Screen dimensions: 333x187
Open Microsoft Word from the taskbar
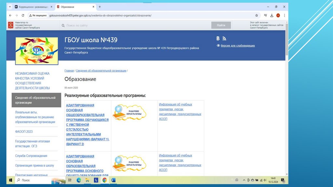coord(113,180)
